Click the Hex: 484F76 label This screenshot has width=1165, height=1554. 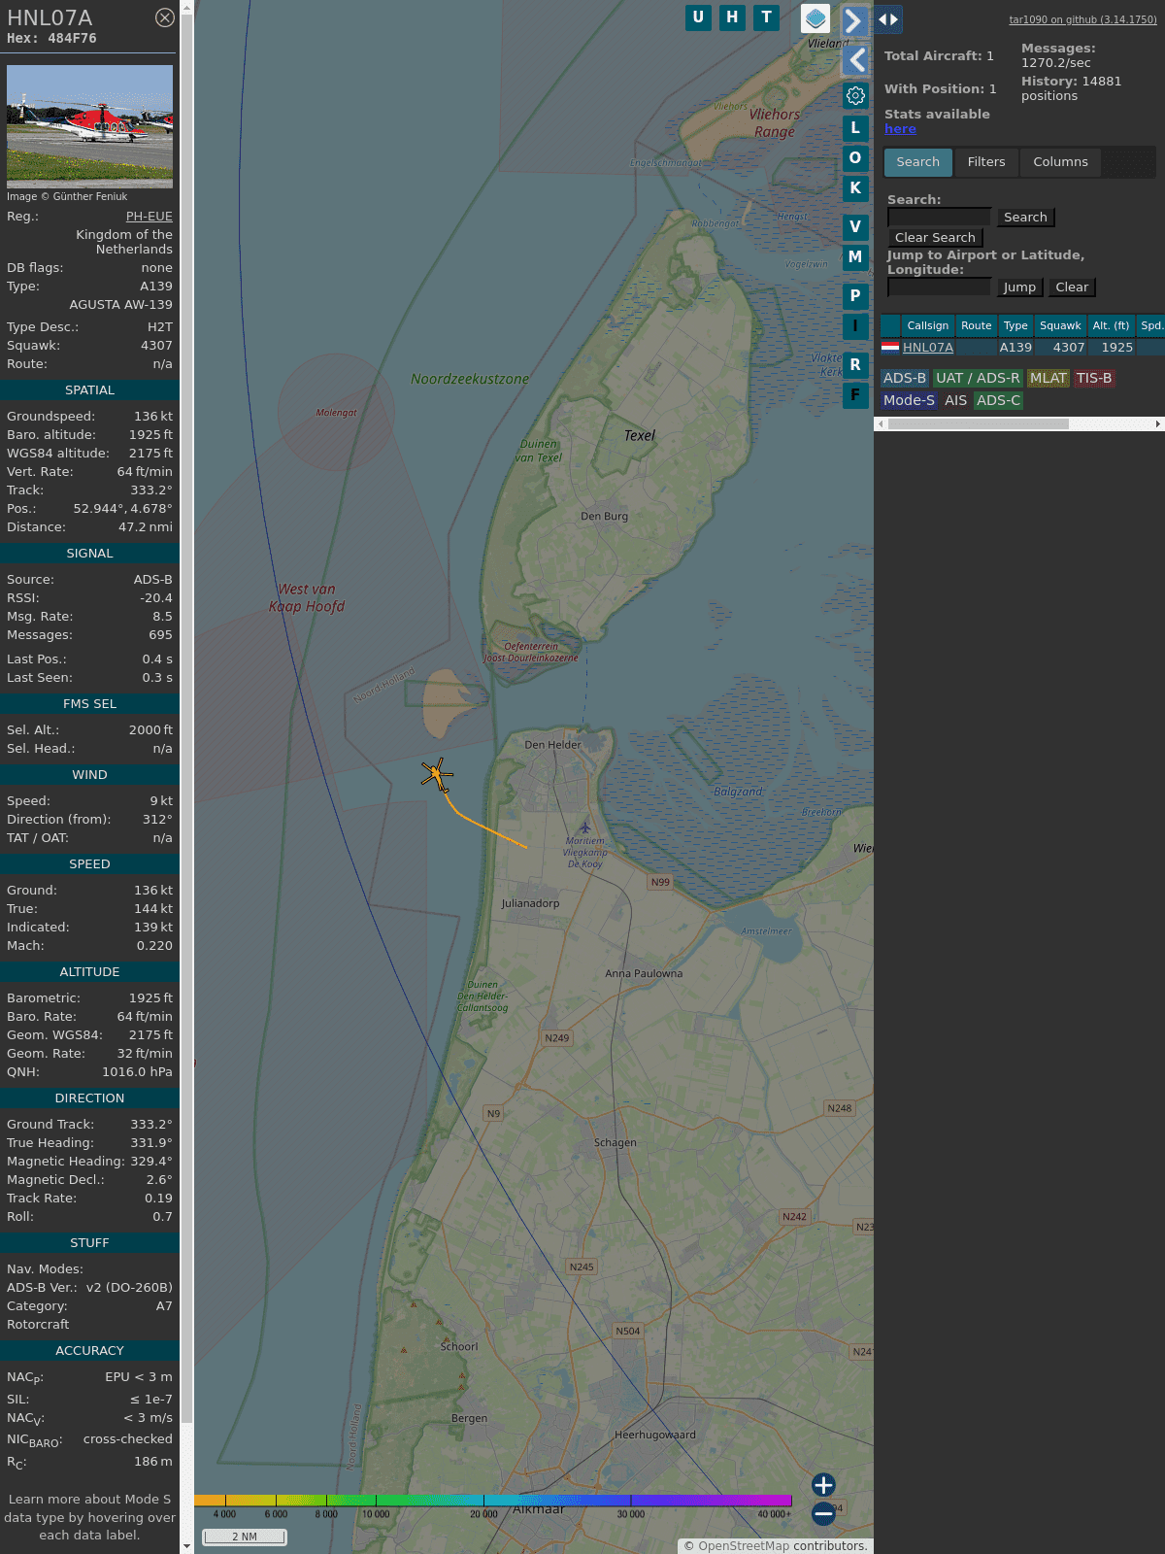[x=51, y=39]
